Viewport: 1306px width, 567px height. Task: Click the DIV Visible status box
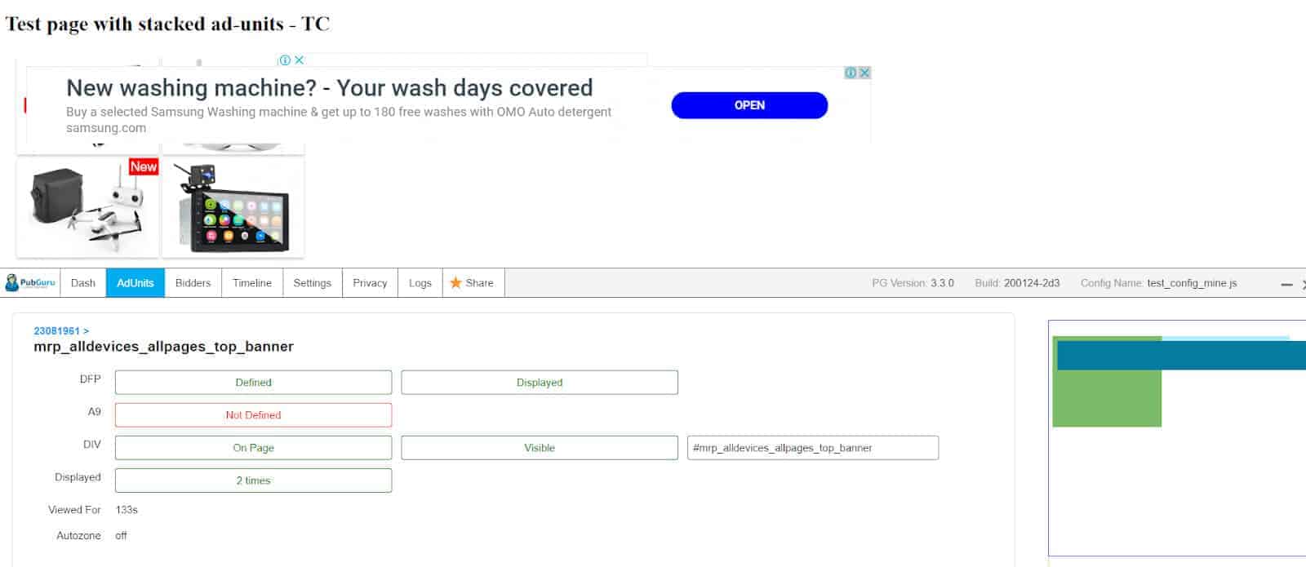pyautogui.click(x=540, y=448)
